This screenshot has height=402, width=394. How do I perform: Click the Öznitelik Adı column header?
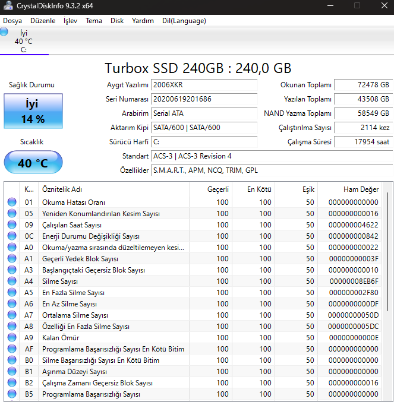tap(62, 189)
